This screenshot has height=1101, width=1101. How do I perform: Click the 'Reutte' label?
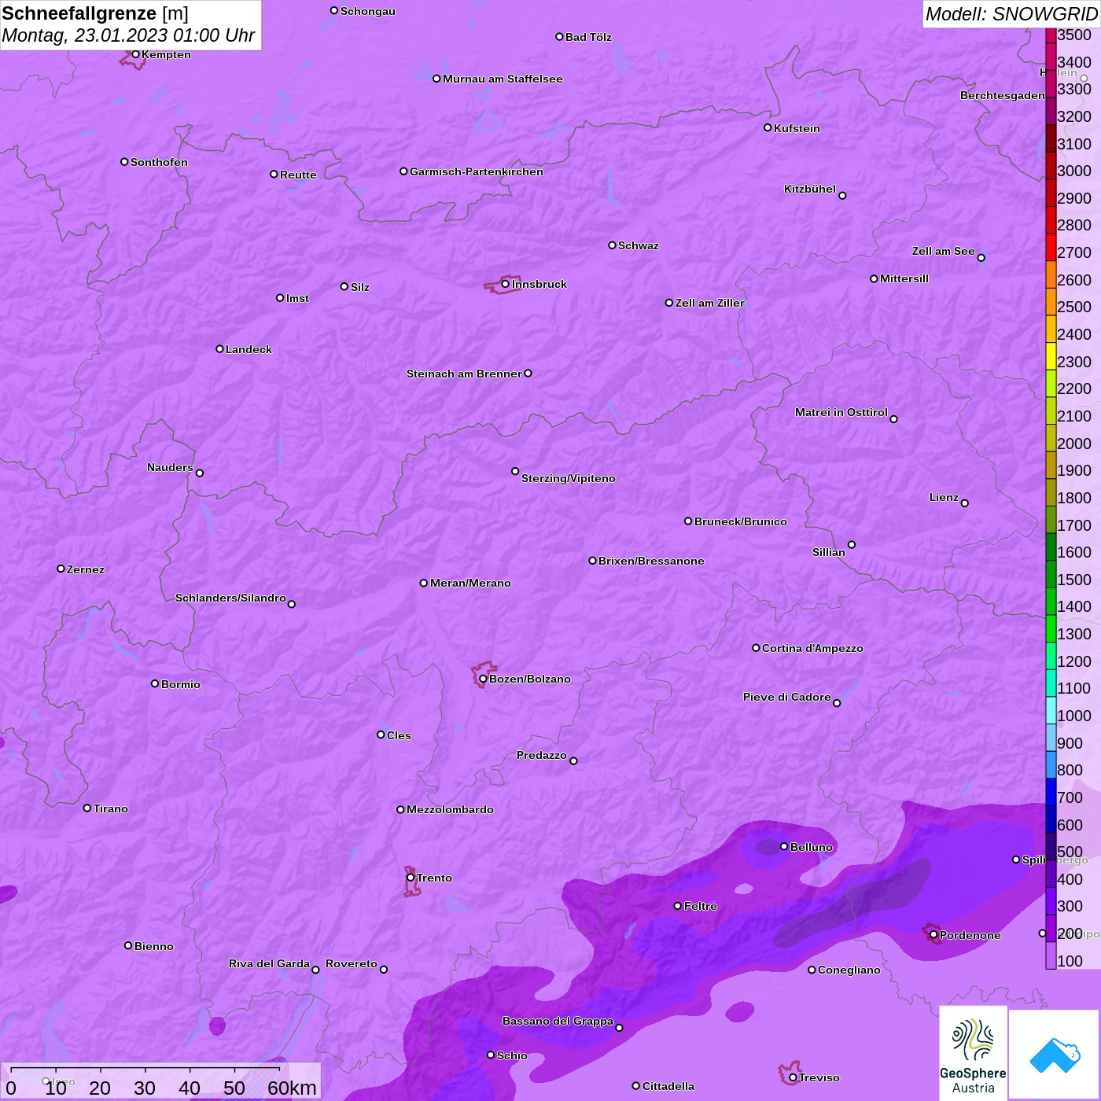[x=298, y=175]
